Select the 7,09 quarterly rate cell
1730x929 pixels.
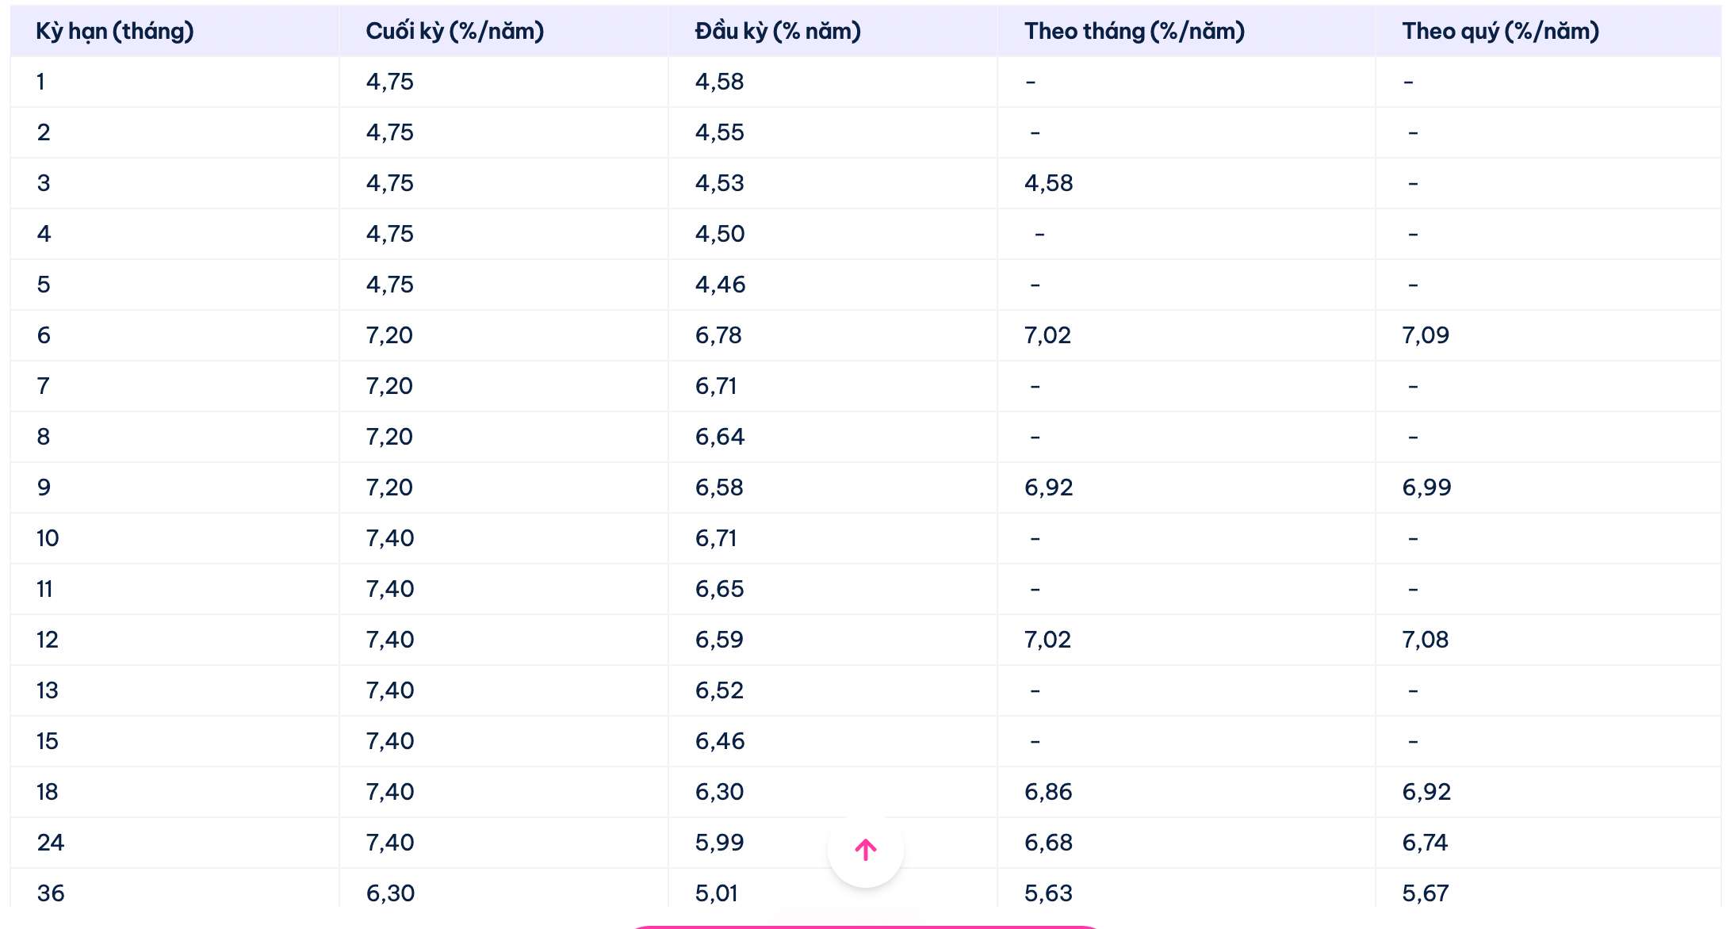click(1426, 335)
